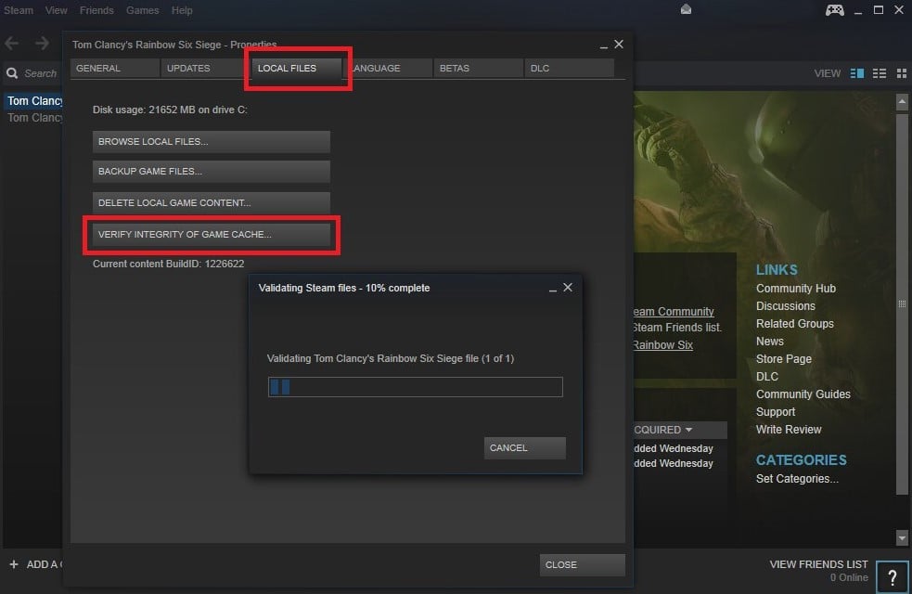Screen dimensions: 912x594
Task: Click Browse Local Files button
Action: (x=212, y=141)
